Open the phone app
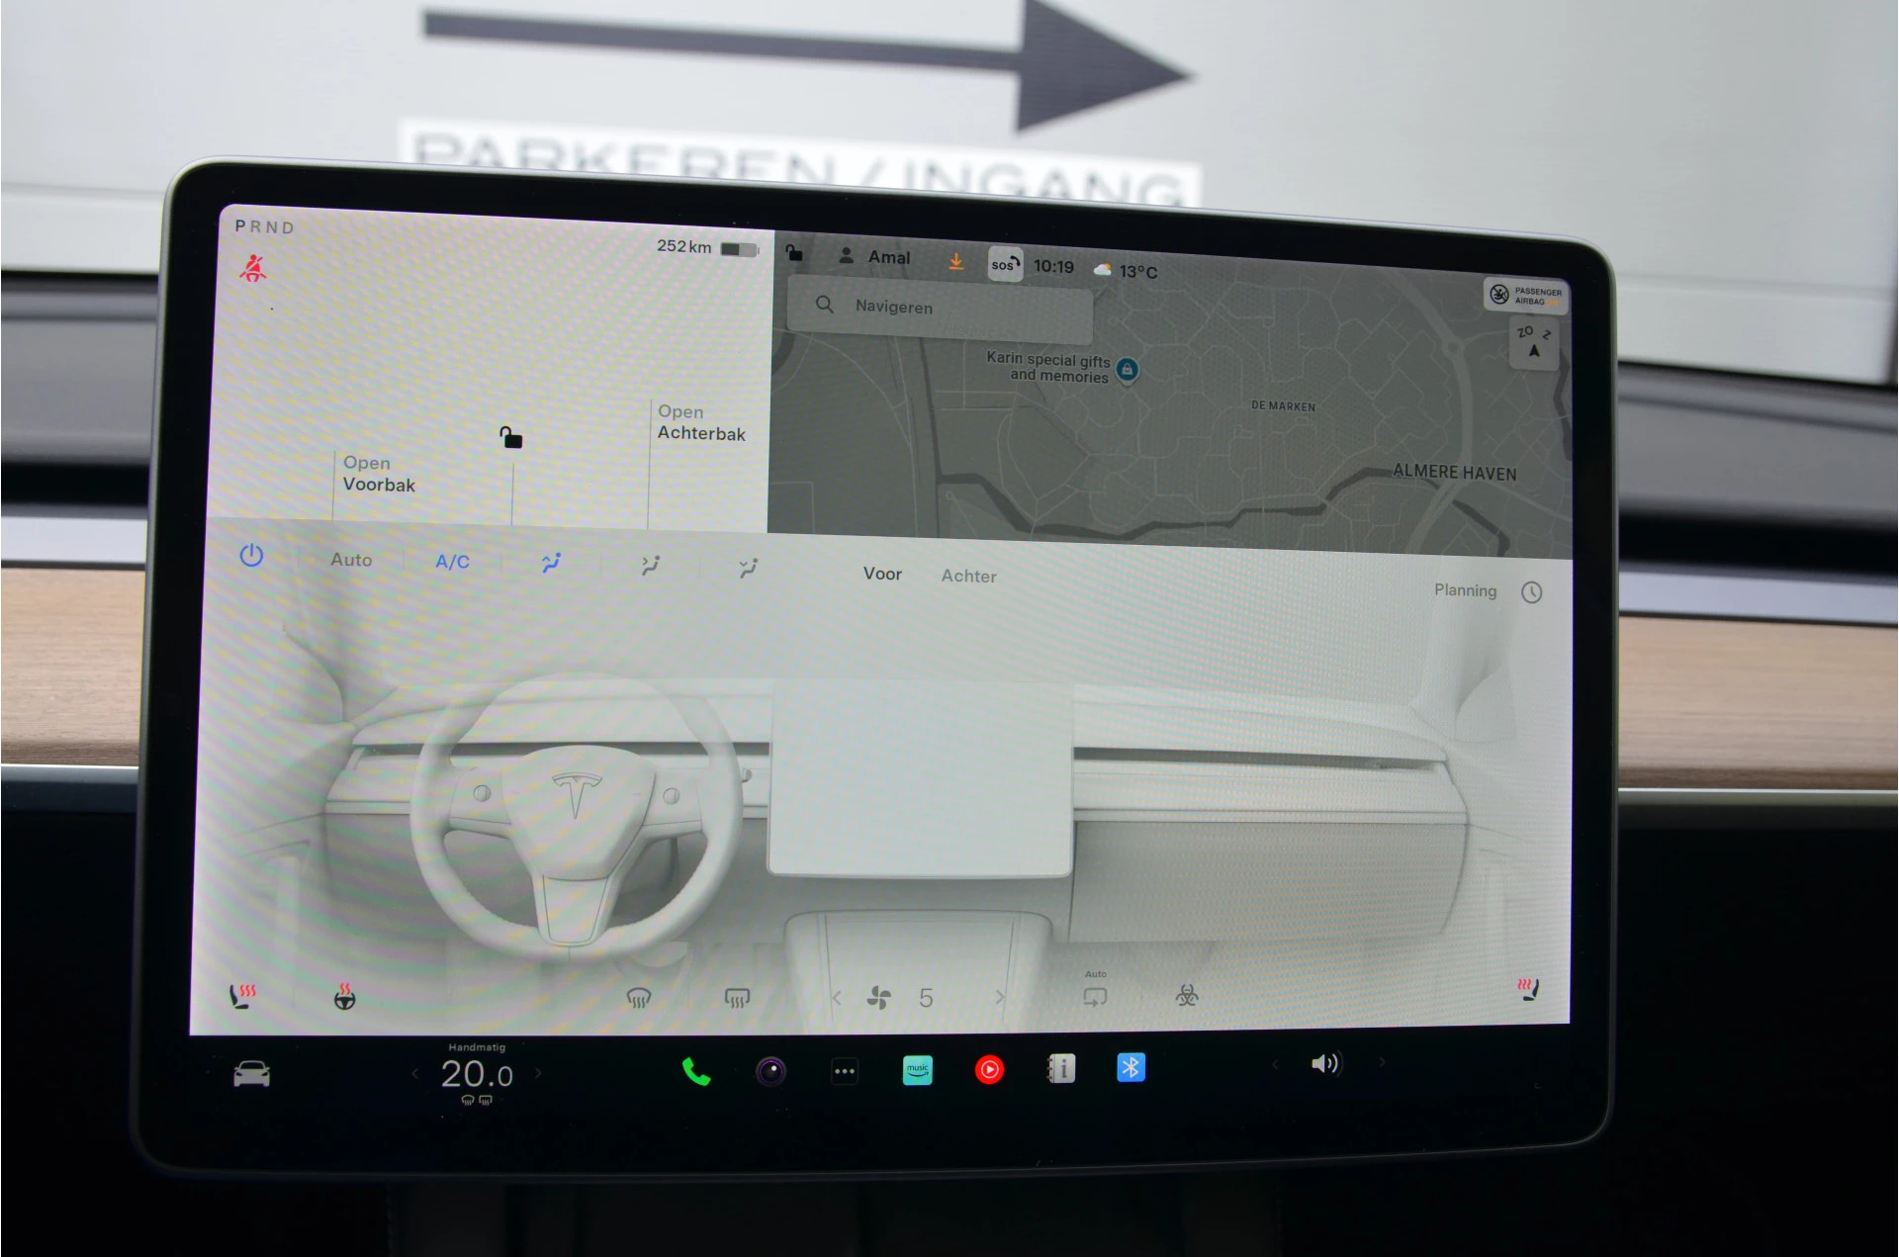Image resolution: width=1899 pixels, height=1257 pixels. (x=695, y=1070)
